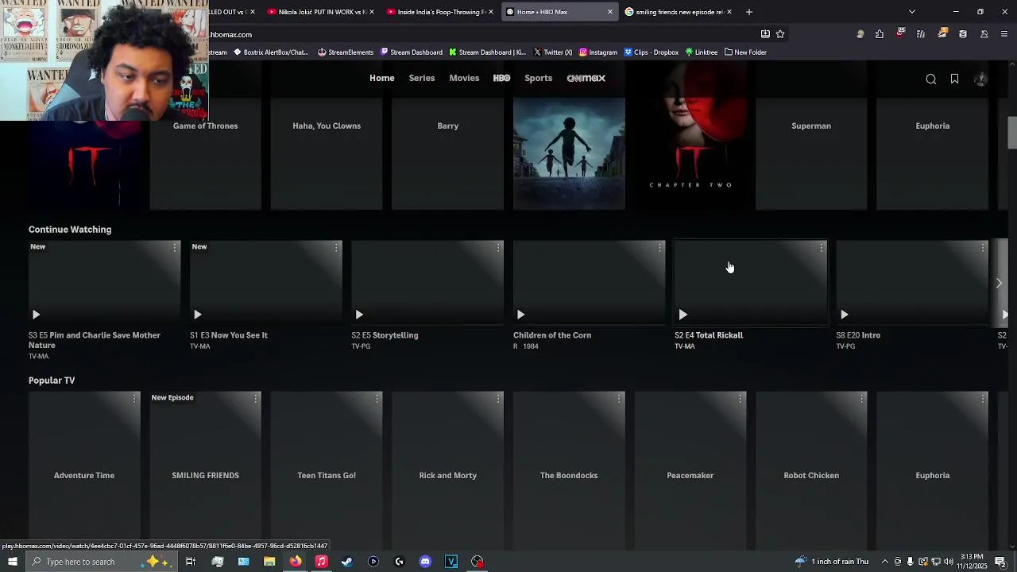Screen dimensions: 1017x572
Task: Open Discord from the taskbar
Action: (425, 562)
